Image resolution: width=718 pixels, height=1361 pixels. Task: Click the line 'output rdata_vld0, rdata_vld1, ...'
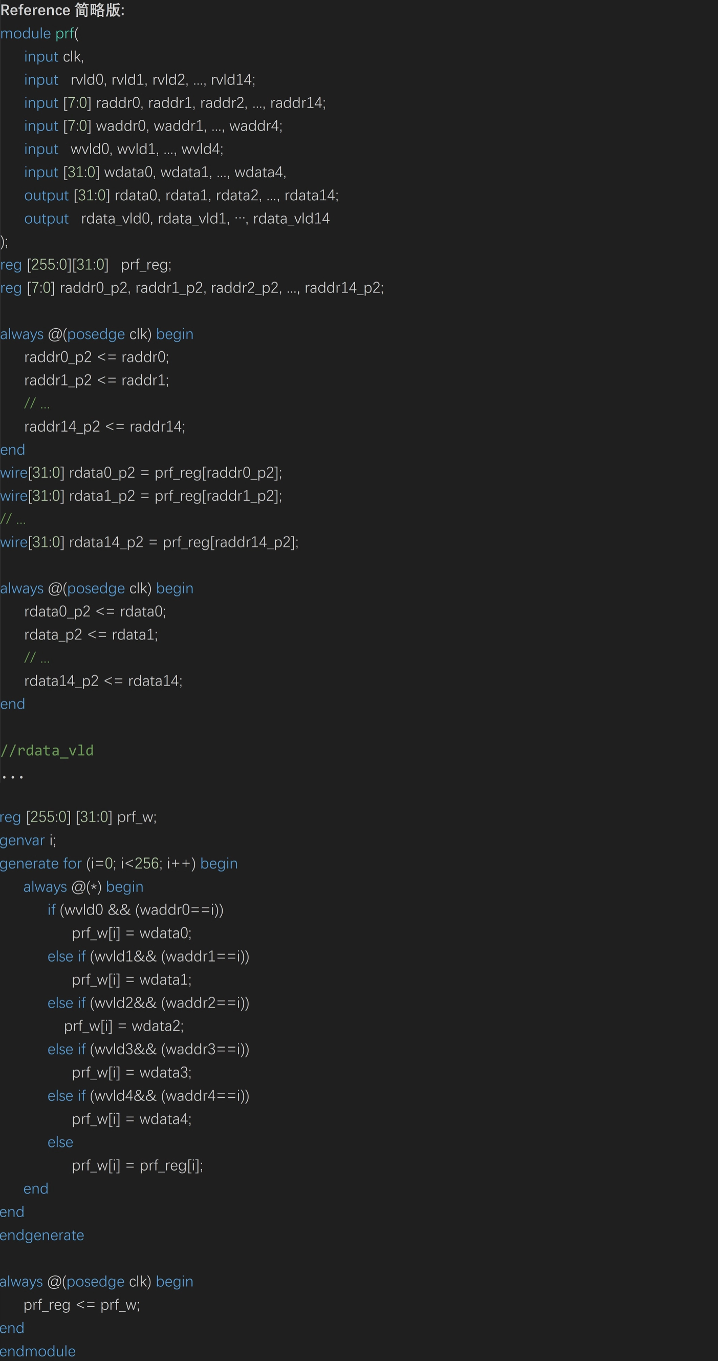177,219
